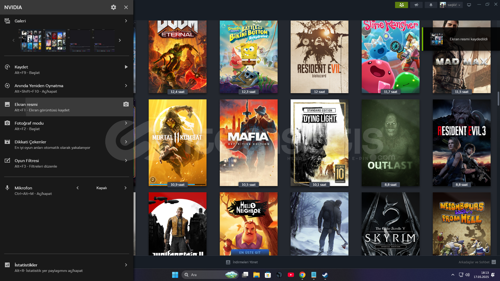Open İstatistikler menu entry
The height and width of the screenshot is (281, 500).
67,267
